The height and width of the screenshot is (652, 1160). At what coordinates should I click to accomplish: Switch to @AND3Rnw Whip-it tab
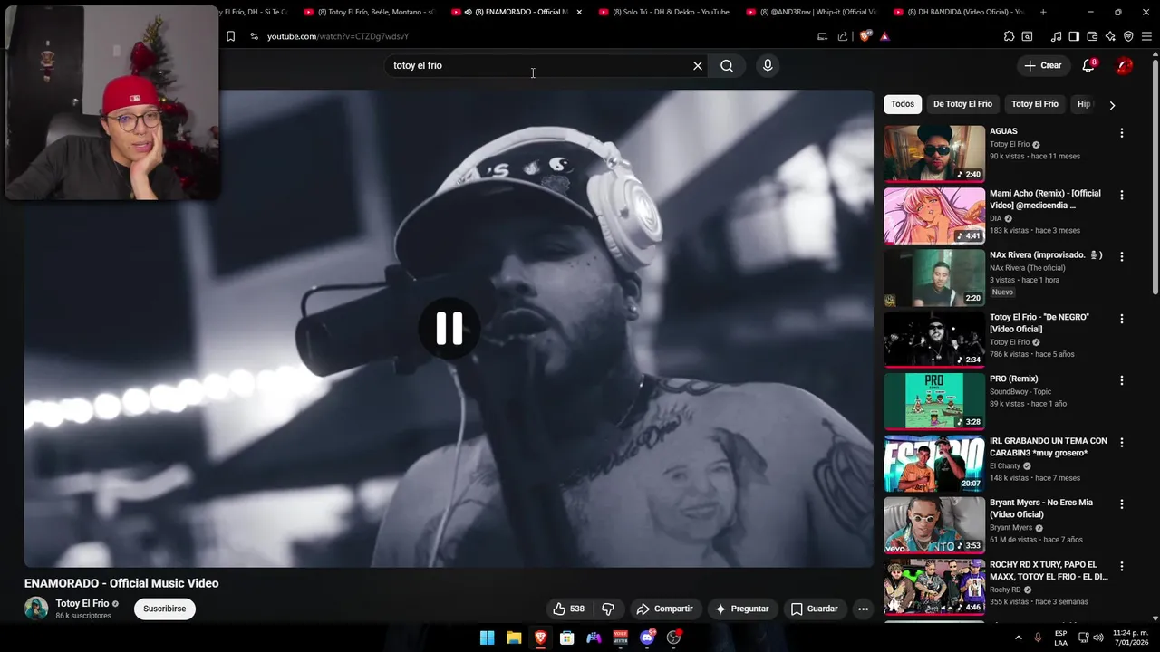coord(810,12)
